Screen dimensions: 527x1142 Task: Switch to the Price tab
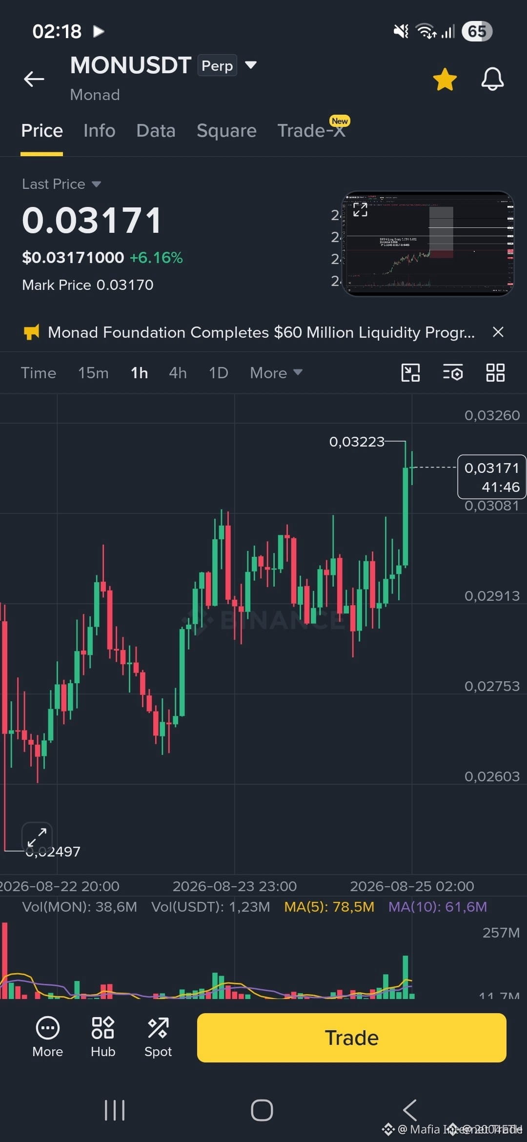(x=42, y=131)
